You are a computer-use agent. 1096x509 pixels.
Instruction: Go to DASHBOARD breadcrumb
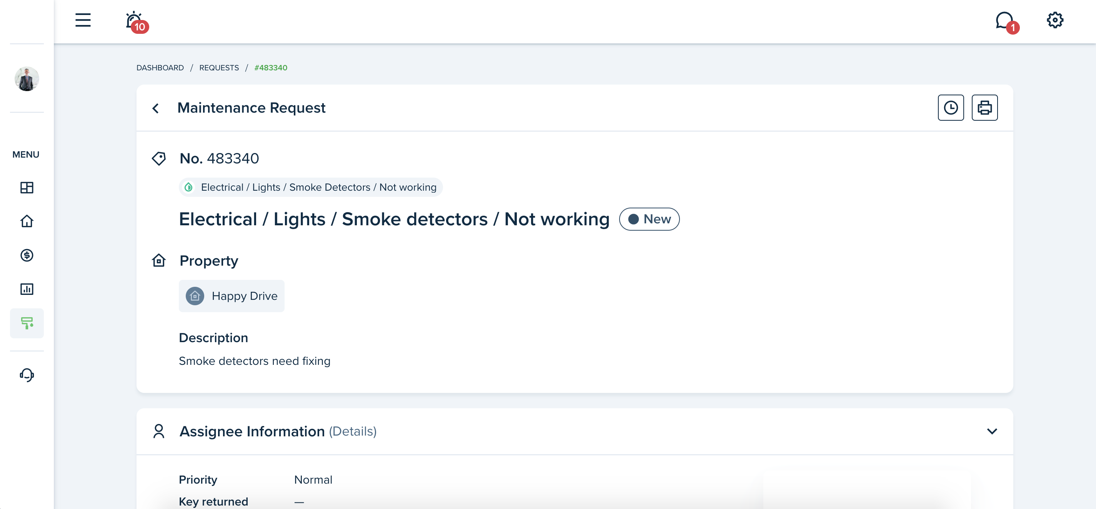click(x=160, y=68)
